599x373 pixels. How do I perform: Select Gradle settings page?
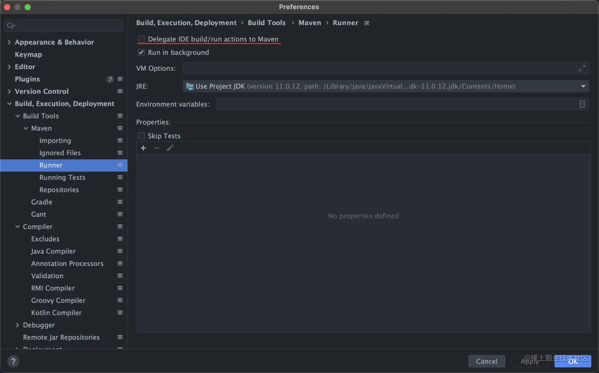point(42,202)
